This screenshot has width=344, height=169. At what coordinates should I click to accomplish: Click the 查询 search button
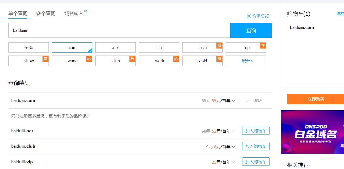pyautogui.click(x=251, y=30)
